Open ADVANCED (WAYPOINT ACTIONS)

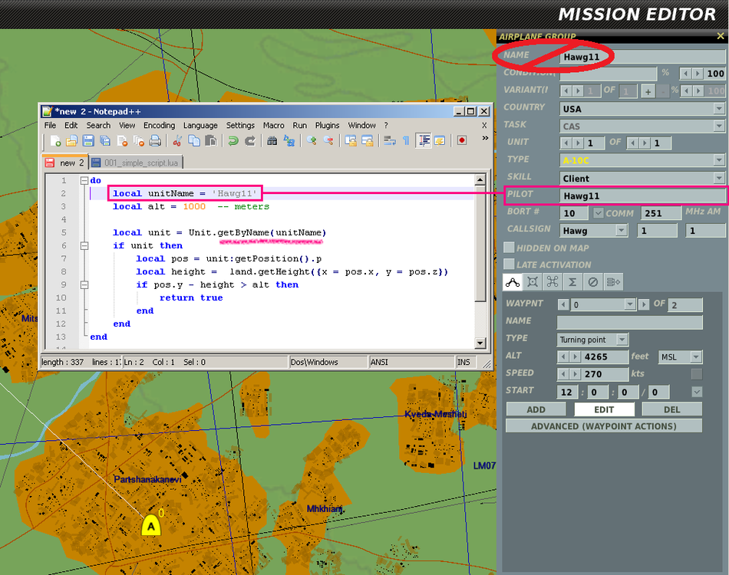[603, 426]
